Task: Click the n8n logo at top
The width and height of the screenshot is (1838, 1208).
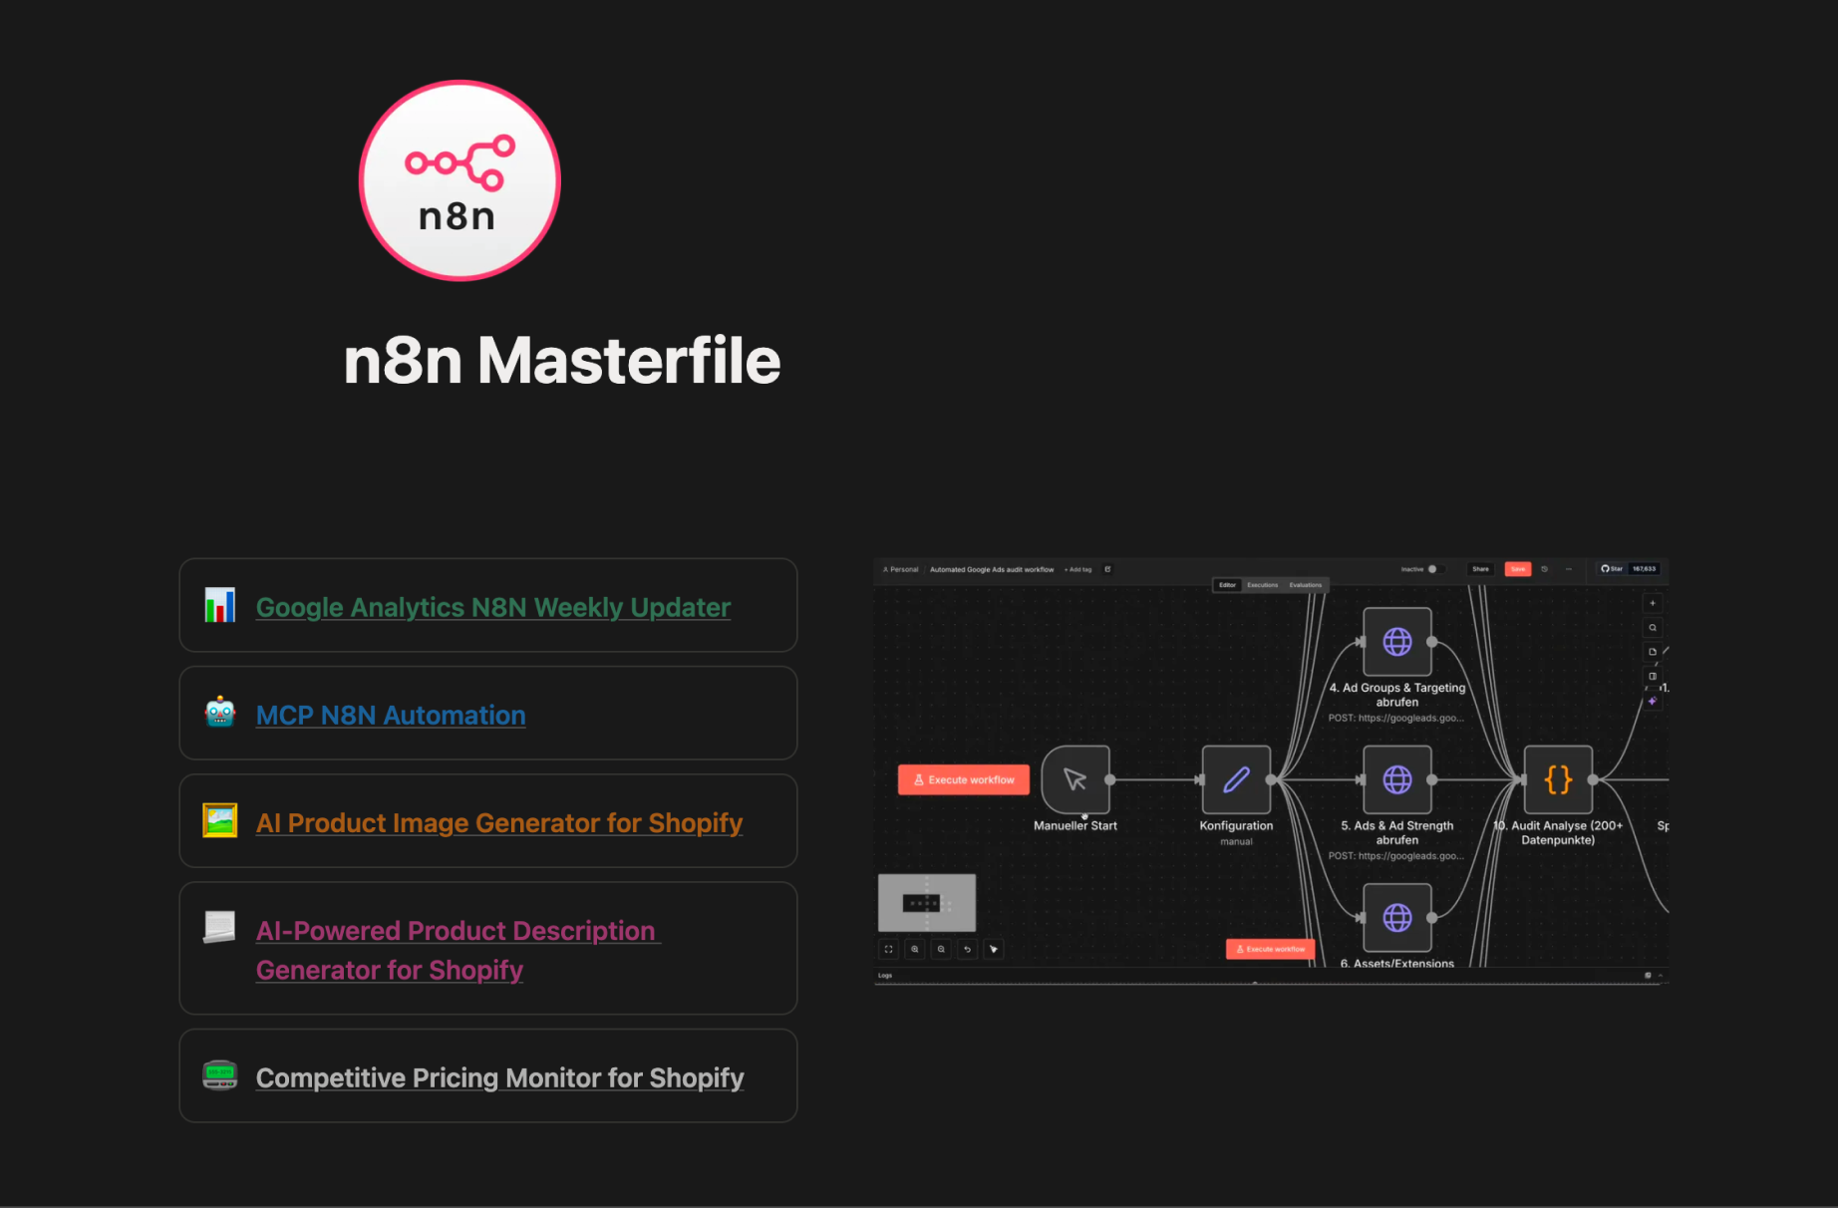Action: coord(459,180)
